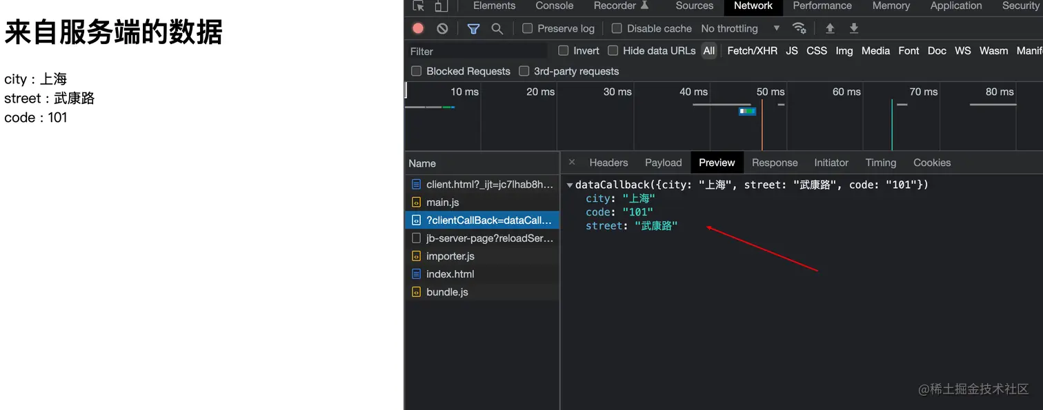Activate the inspect element picker icon
1043x410 pixels.
tap(419, 6)
